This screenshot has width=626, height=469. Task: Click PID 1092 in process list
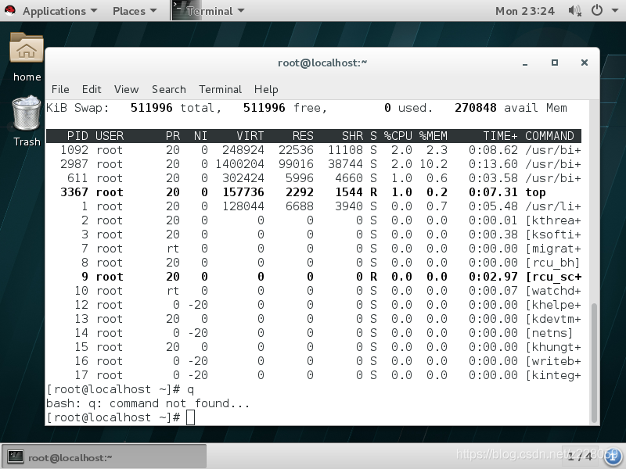[x=74, y=150]
